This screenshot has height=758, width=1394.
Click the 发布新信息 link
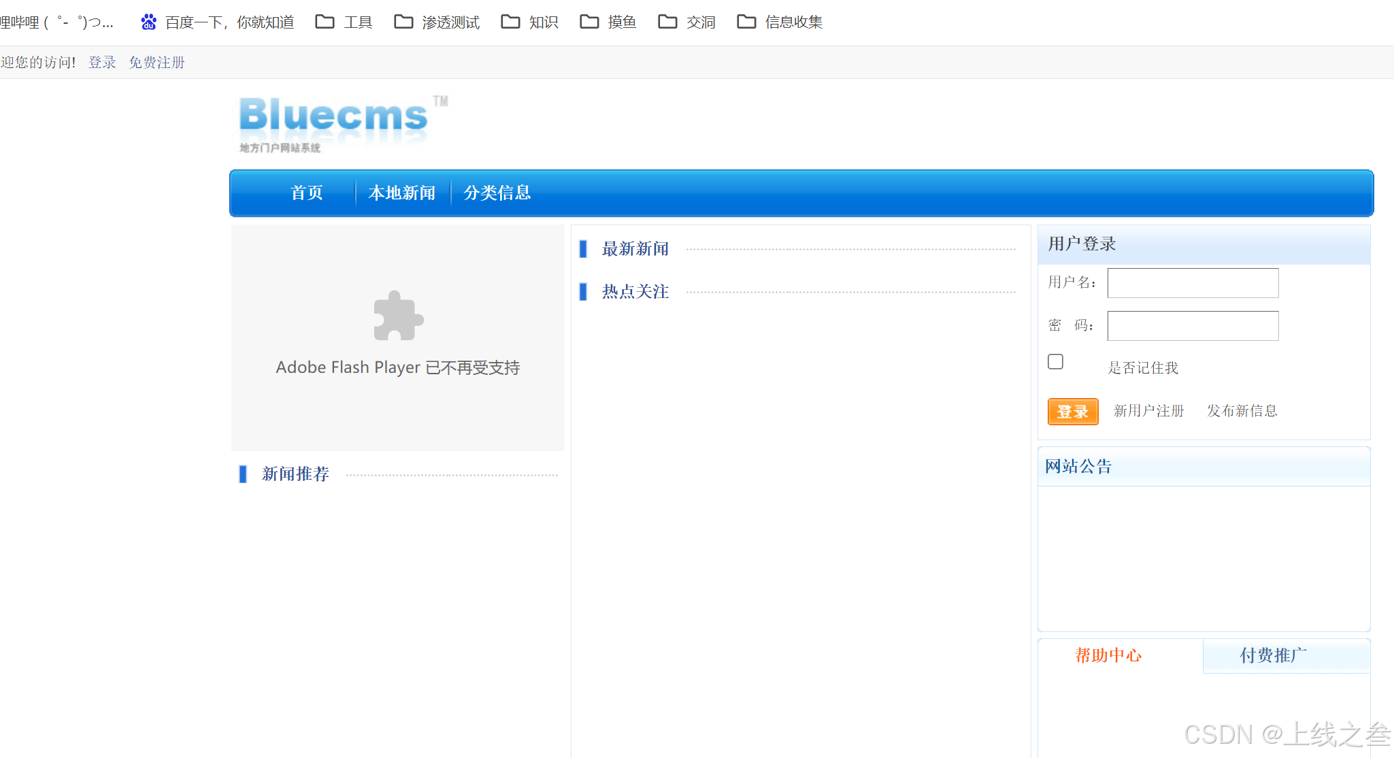(x=1242, y=411)
